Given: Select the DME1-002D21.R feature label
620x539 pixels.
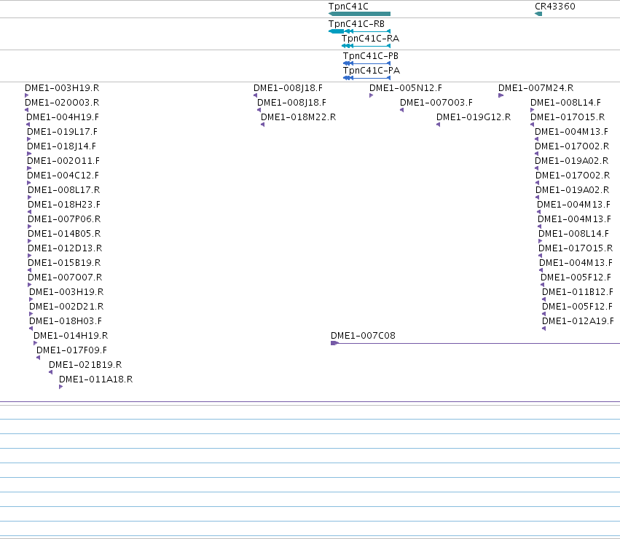Looking at the screenshot, I should tap(66, 307).
